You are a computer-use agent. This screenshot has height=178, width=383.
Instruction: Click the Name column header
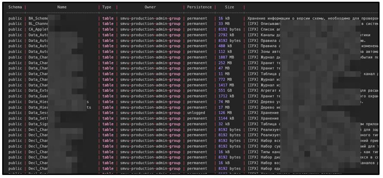(x=62, y=7)
